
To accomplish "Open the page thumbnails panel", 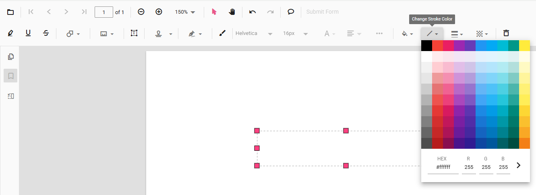I will pos(11,57).
